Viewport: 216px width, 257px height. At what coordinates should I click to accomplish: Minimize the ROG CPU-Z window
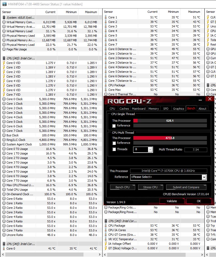200,100
